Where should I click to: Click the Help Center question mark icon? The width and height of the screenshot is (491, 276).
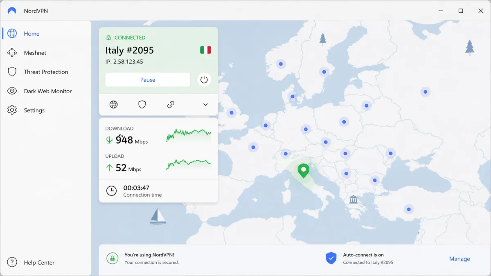click(x=12, y=263)
